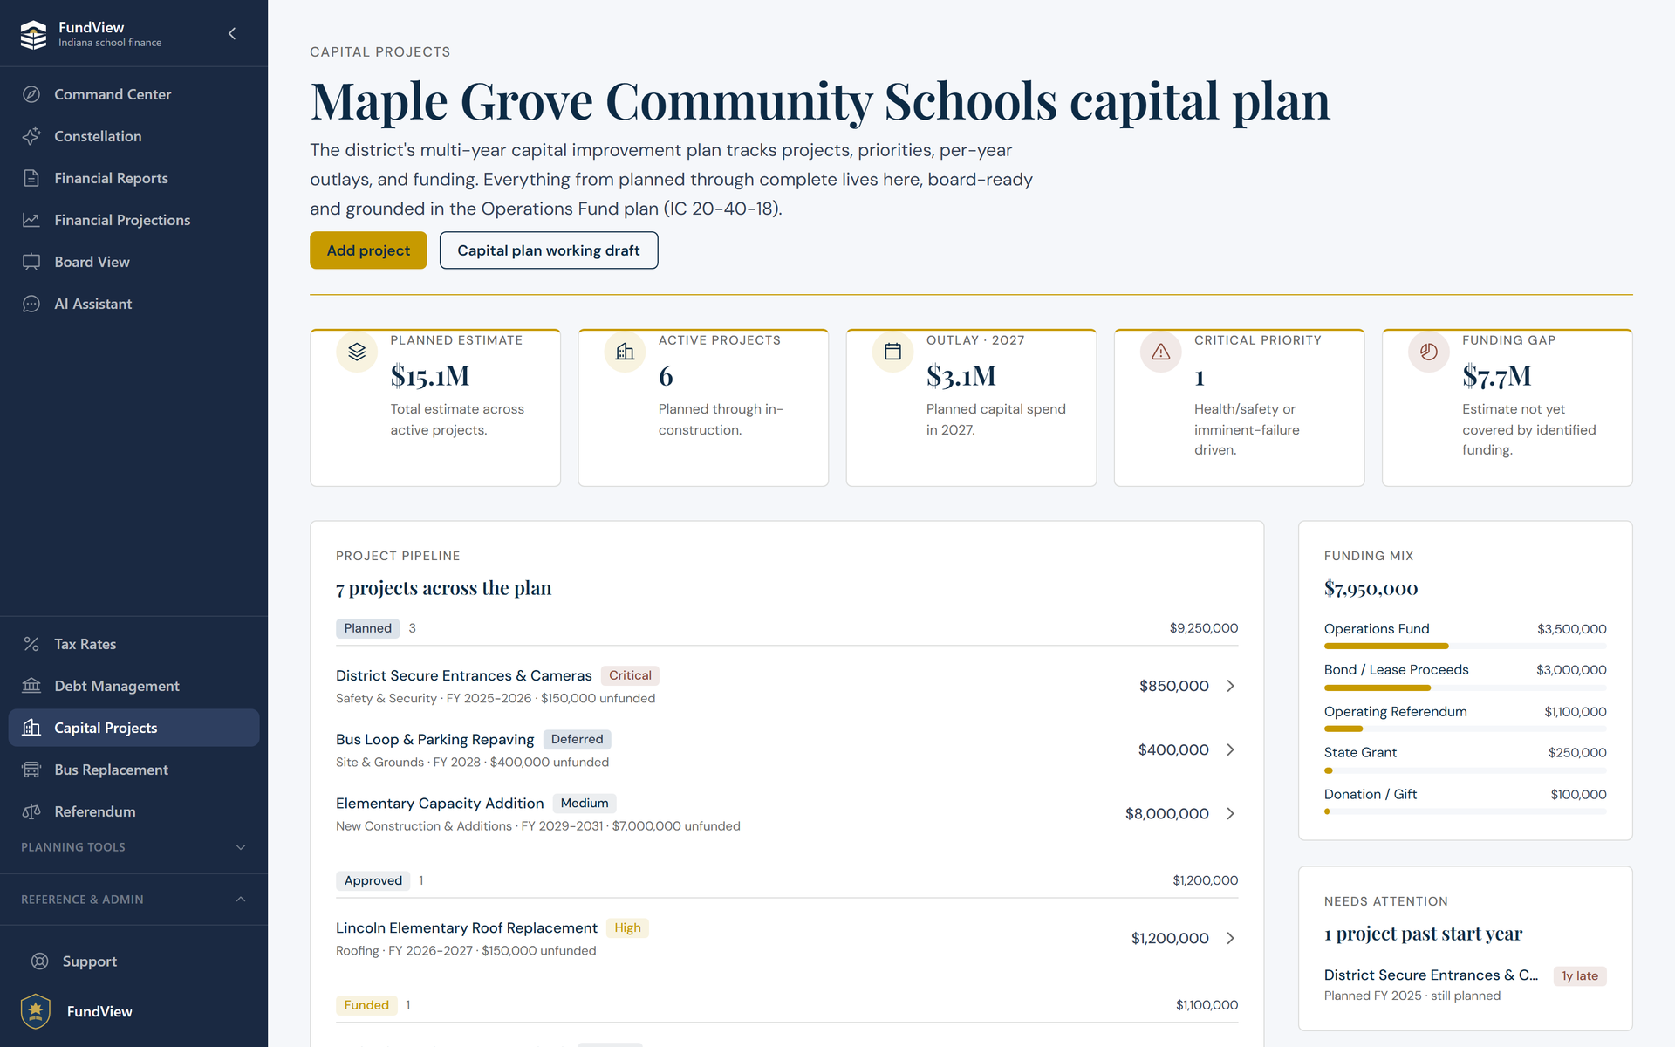Go to Tax Rates
1675x1047 pixels.
[x=133, y=644]
